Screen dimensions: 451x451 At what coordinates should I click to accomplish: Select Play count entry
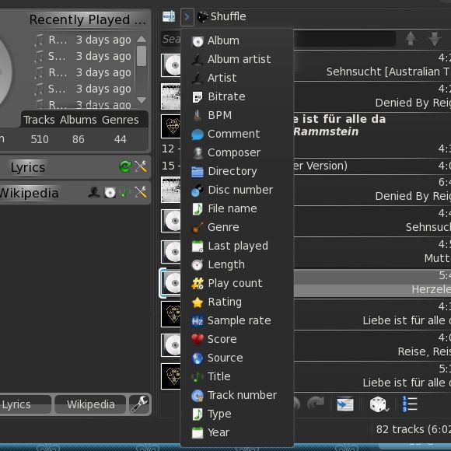tap(237, 284)
